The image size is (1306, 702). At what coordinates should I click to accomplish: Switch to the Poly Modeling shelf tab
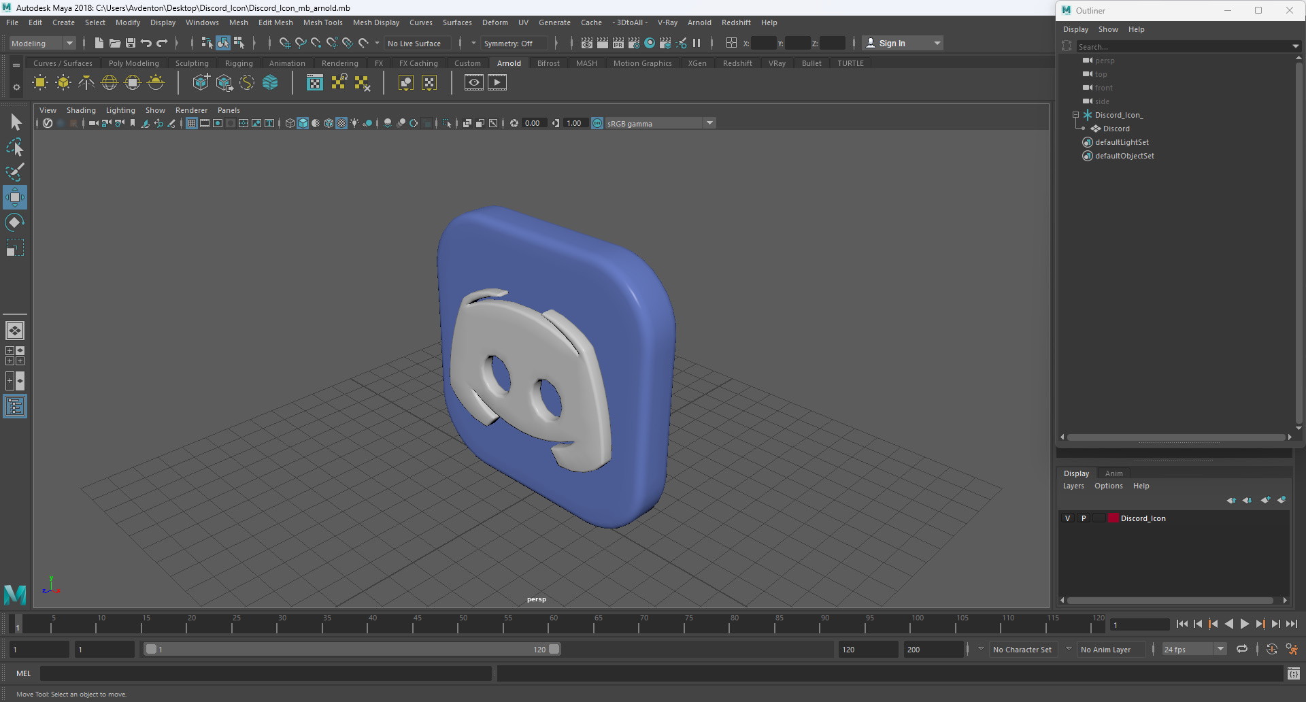[134, 63]
